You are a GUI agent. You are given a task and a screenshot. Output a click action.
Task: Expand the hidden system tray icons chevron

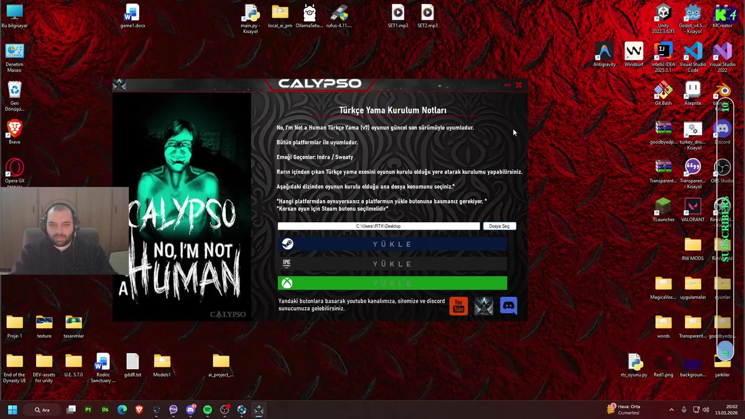pos(672,410)
